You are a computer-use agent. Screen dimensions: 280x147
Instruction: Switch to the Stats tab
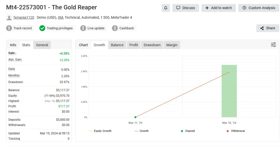click(26, 45)
